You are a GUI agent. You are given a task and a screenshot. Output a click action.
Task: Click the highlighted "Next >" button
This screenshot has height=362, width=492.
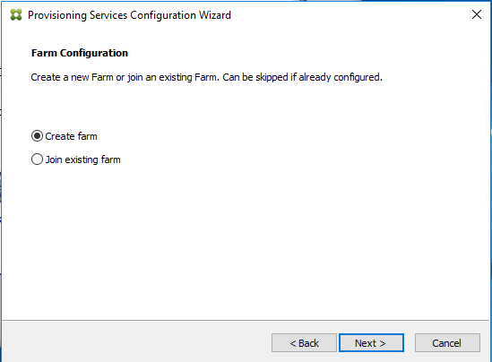click(x=371, y=343)
